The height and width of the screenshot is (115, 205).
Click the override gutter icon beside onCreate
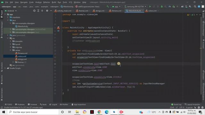[x=58, y=31]
